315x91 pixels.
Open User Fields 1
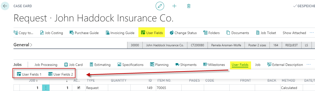pyautogui.click(x=29, y=74)
